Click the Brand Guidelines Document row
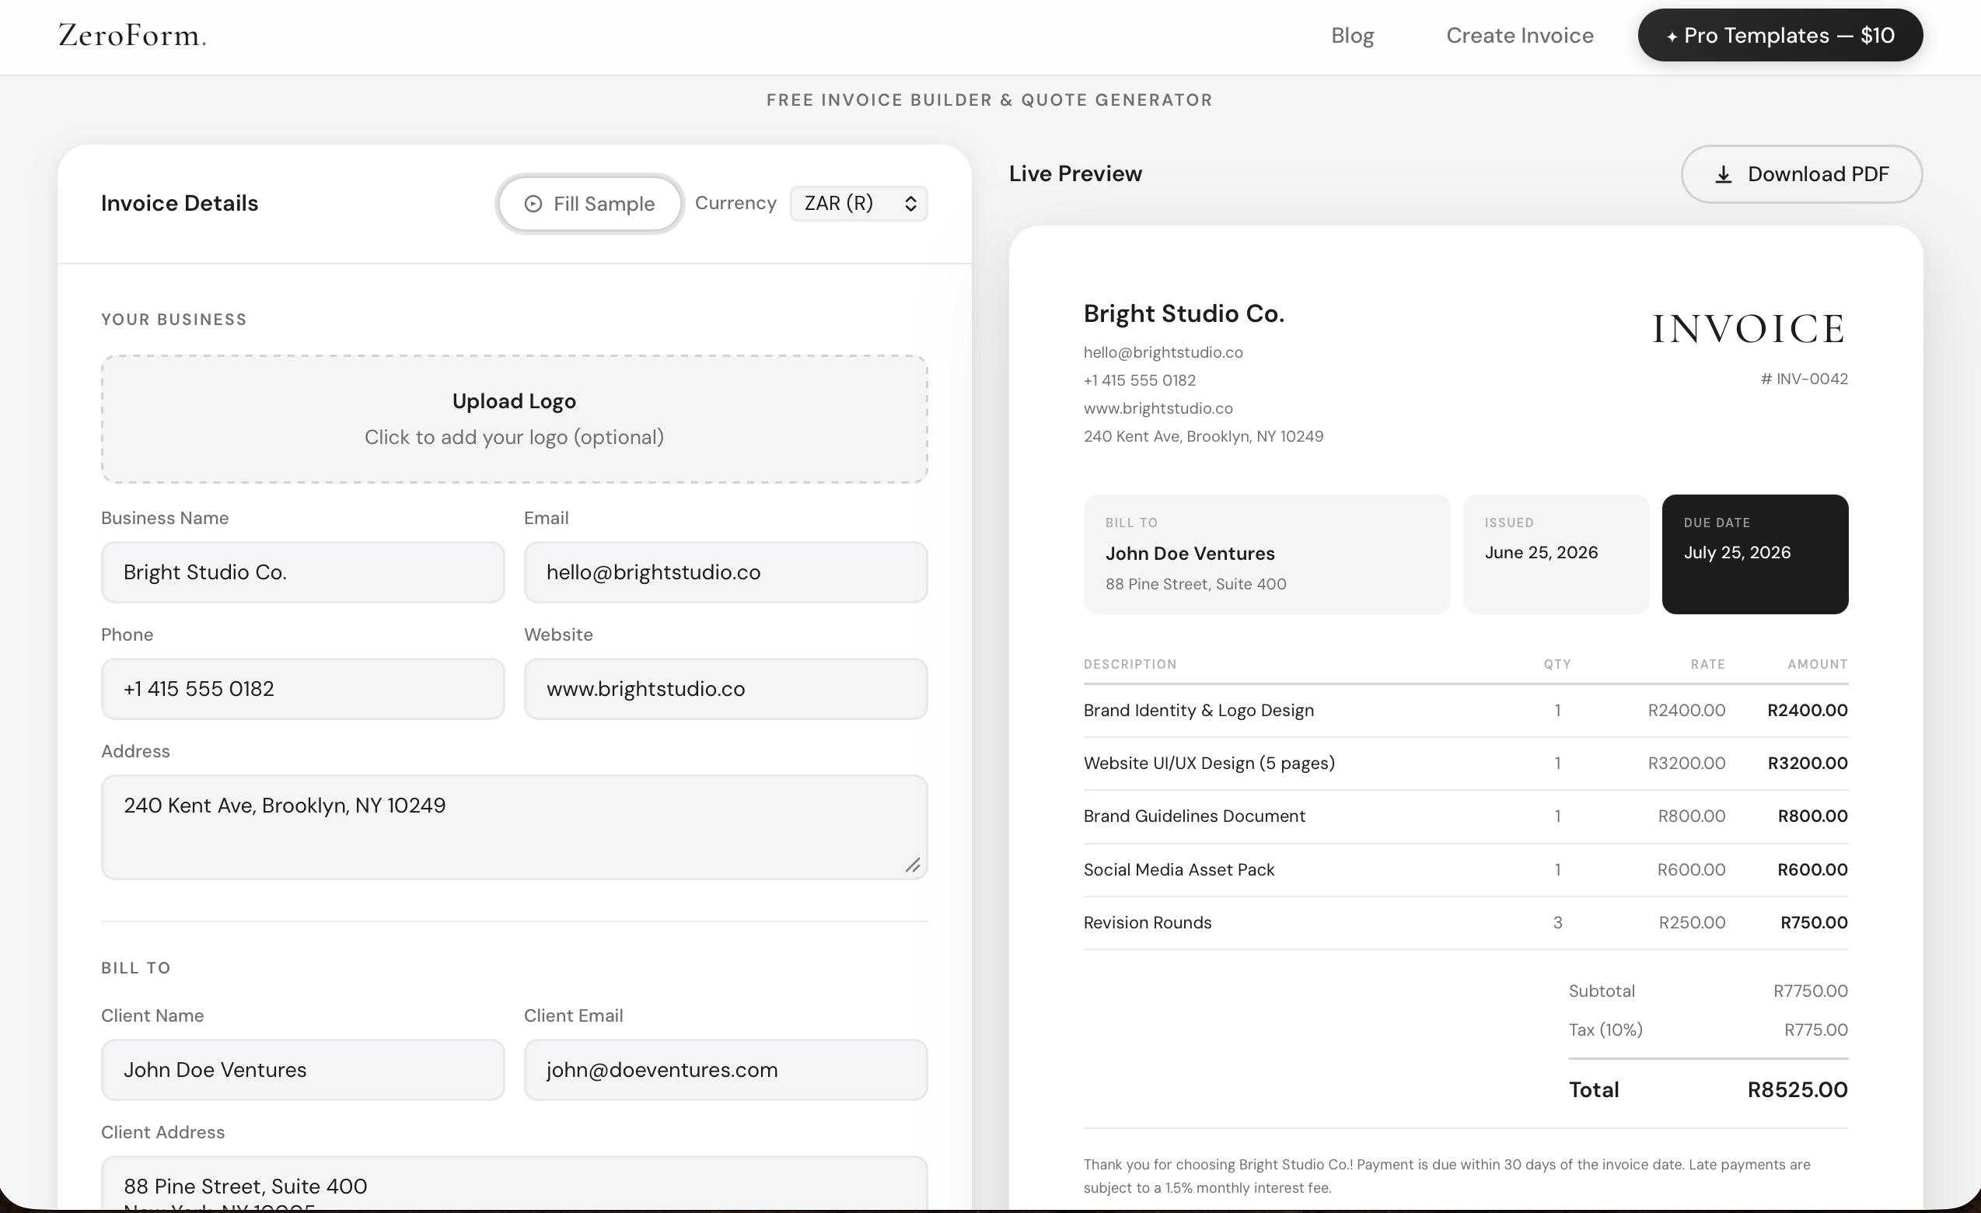 click(1465, 816)
